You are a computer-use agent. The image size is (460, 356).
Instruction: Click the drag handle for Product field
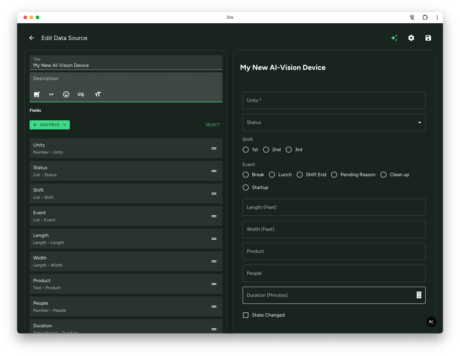pyautogui.click(x=214, y=284)
